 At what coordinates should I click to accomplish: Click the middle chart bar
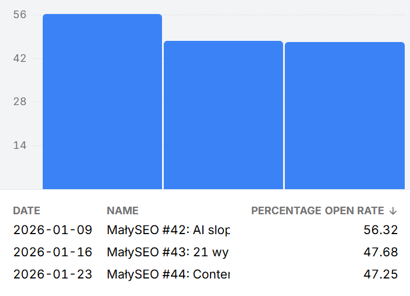[x=223, y=116]
